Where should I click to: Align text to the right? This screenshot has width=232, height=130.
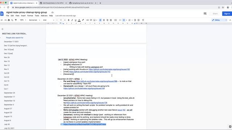pyautogui.click(x=107, y=20)
